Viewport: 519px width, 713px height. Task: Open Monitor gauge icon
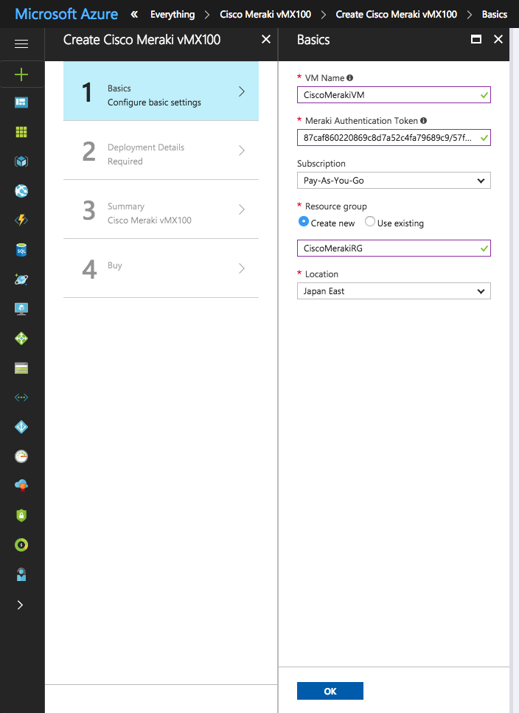tap(21, 456)
